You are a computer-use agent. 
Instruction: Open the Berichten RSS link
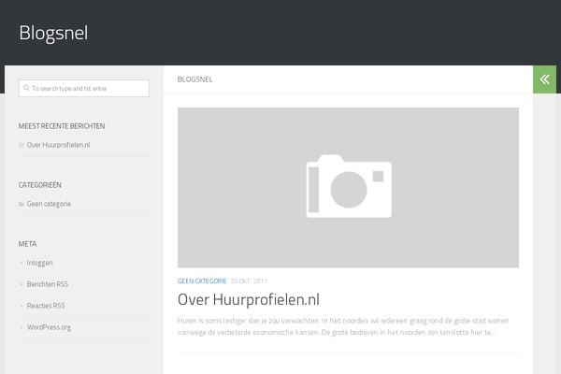tap(48, 284)
